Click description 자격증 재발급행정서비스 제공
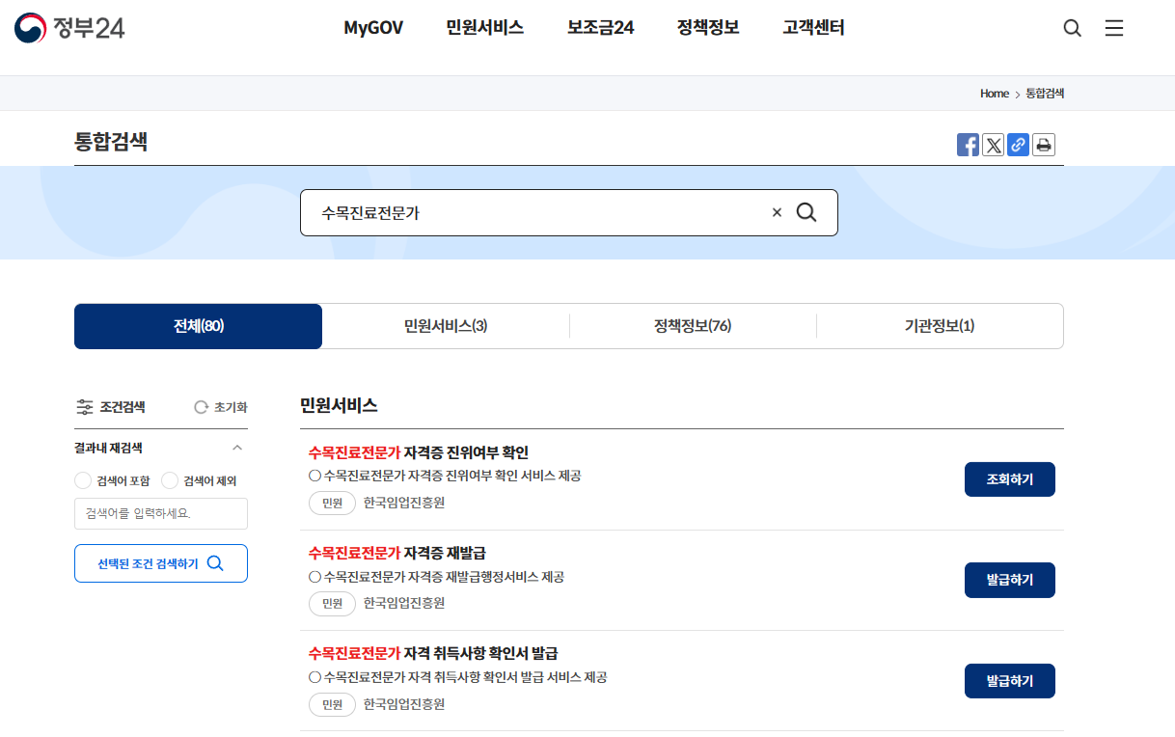1175x737 pixels. [436, 577]
